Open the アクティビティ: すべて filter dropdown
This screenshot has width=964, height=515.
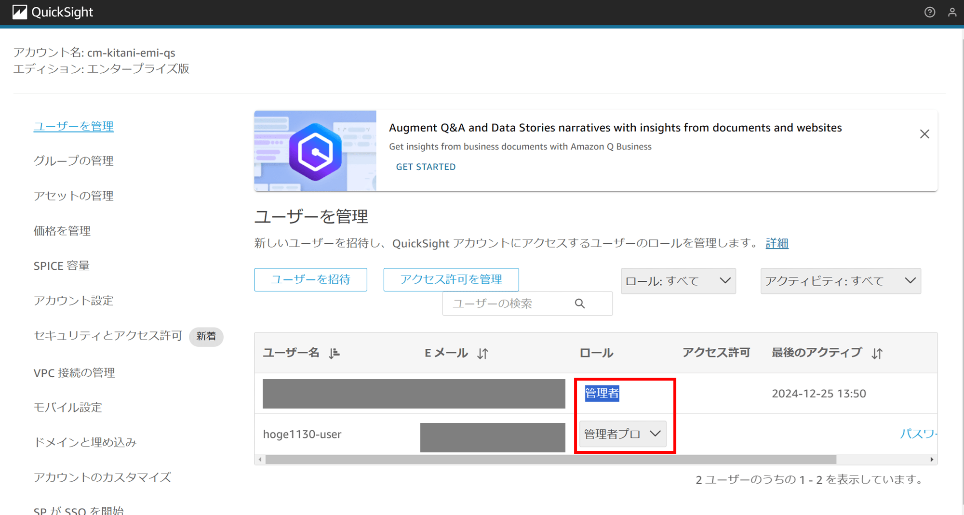point(841,281)
